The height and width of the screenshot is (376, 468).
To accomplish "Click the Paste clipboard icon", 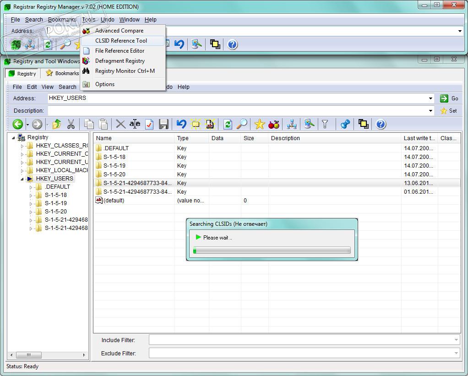I will point(103,124).
